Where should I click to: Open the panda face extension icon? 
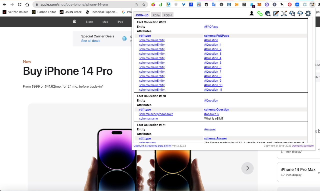tap(312, 4)
